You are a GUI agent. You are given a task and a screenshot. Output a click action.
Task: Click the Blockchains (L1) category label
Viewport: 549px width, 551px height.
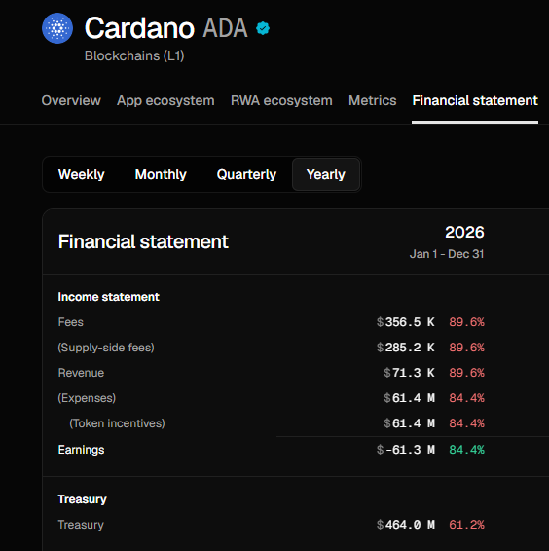coord(134,55)
